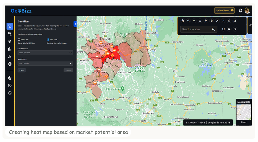Click the Grama Niladhari Division text
Image resolution: width=258 pixels, height=142 pixels.
[x=26, y=43]
